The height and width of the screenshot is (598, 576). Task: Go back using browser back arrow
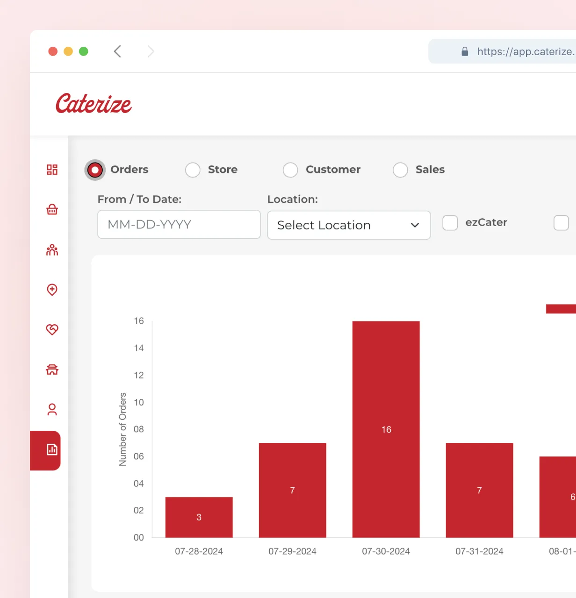118,51
